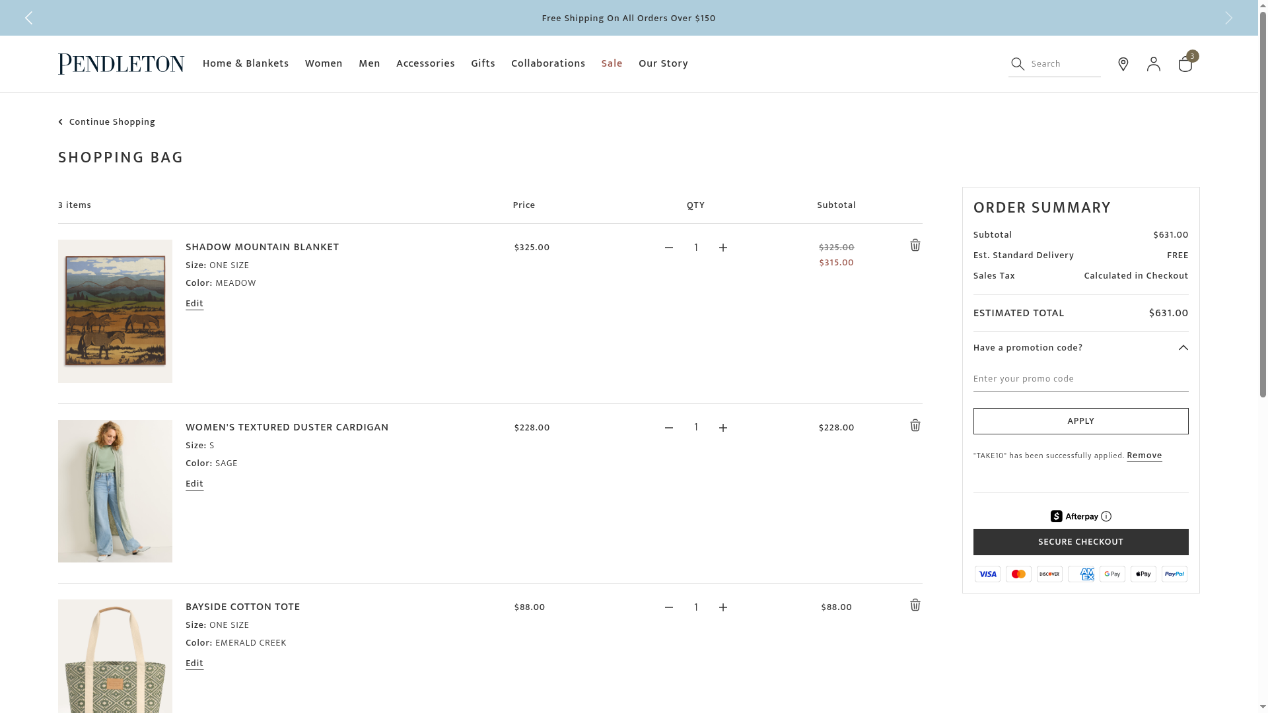
Task: Remove the applied TAKE10 promo code
Action: 1145,456
